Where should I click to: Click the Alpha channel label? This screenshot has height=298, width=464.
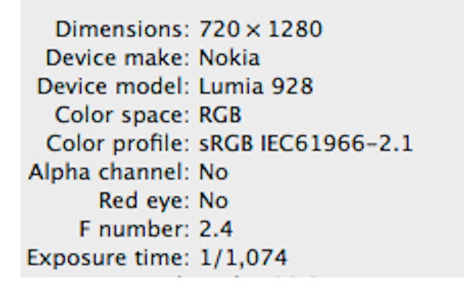(109, 172)
